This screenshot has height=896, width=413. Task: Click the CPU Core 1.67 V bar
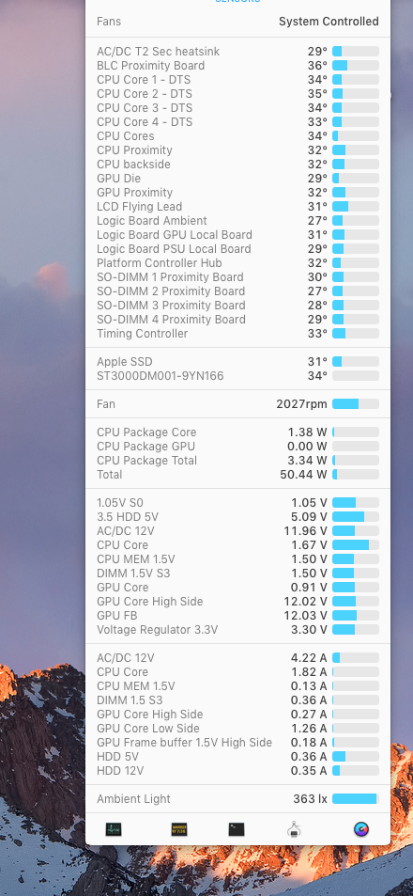pos(356,545)
